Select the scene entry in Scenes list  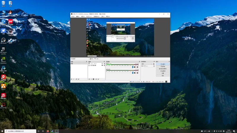(79, 64)
